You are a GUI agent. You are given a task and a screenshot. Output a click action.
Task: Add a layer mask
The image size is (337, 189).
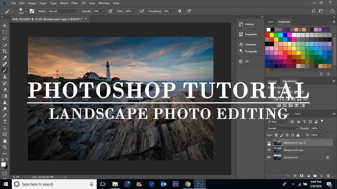[x=302, y=176]
